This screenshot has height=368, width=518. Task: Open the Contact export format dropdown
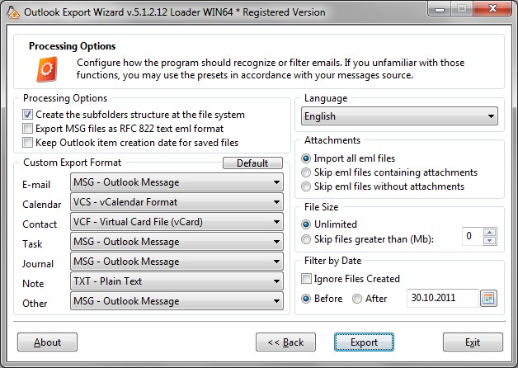[x=177, y=222]
